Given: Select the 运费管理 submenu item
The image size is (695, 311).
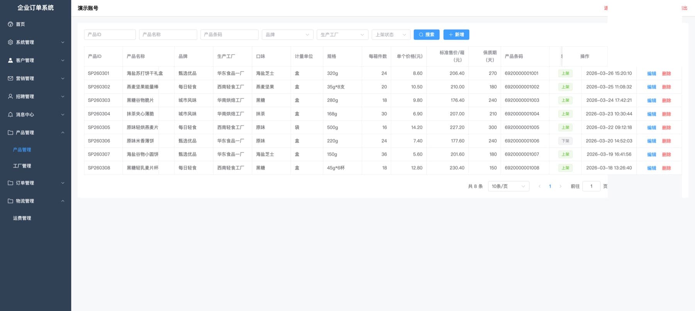Looking at the screenshot, I should point(22,218).
